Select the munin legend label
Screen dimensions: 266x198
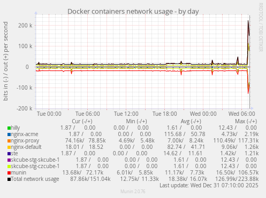tap(19, 172)
